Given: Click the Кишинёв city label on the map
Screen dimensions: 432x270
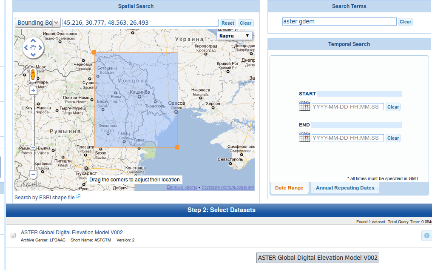Looking at the screenshot, I should [140, 92].
